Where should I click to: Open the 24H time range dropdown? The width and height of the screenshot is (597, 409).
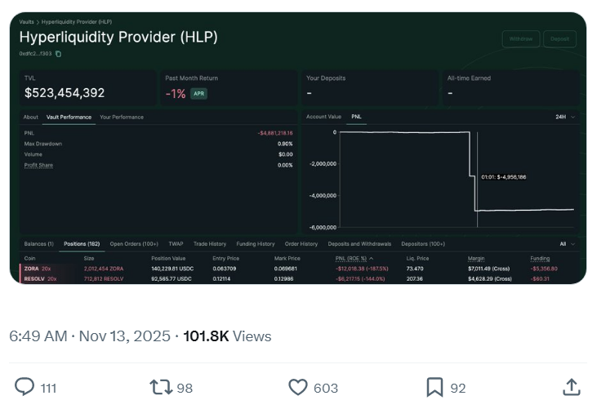pos(565,117)
